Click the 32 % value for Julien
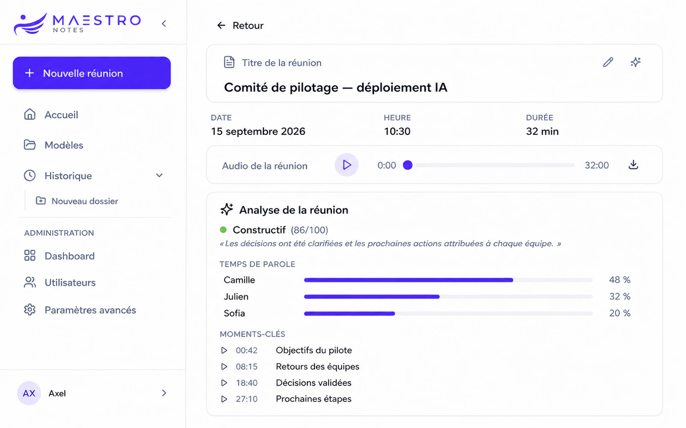This screenshot has width=686, height=428. [x=620, y=297]
